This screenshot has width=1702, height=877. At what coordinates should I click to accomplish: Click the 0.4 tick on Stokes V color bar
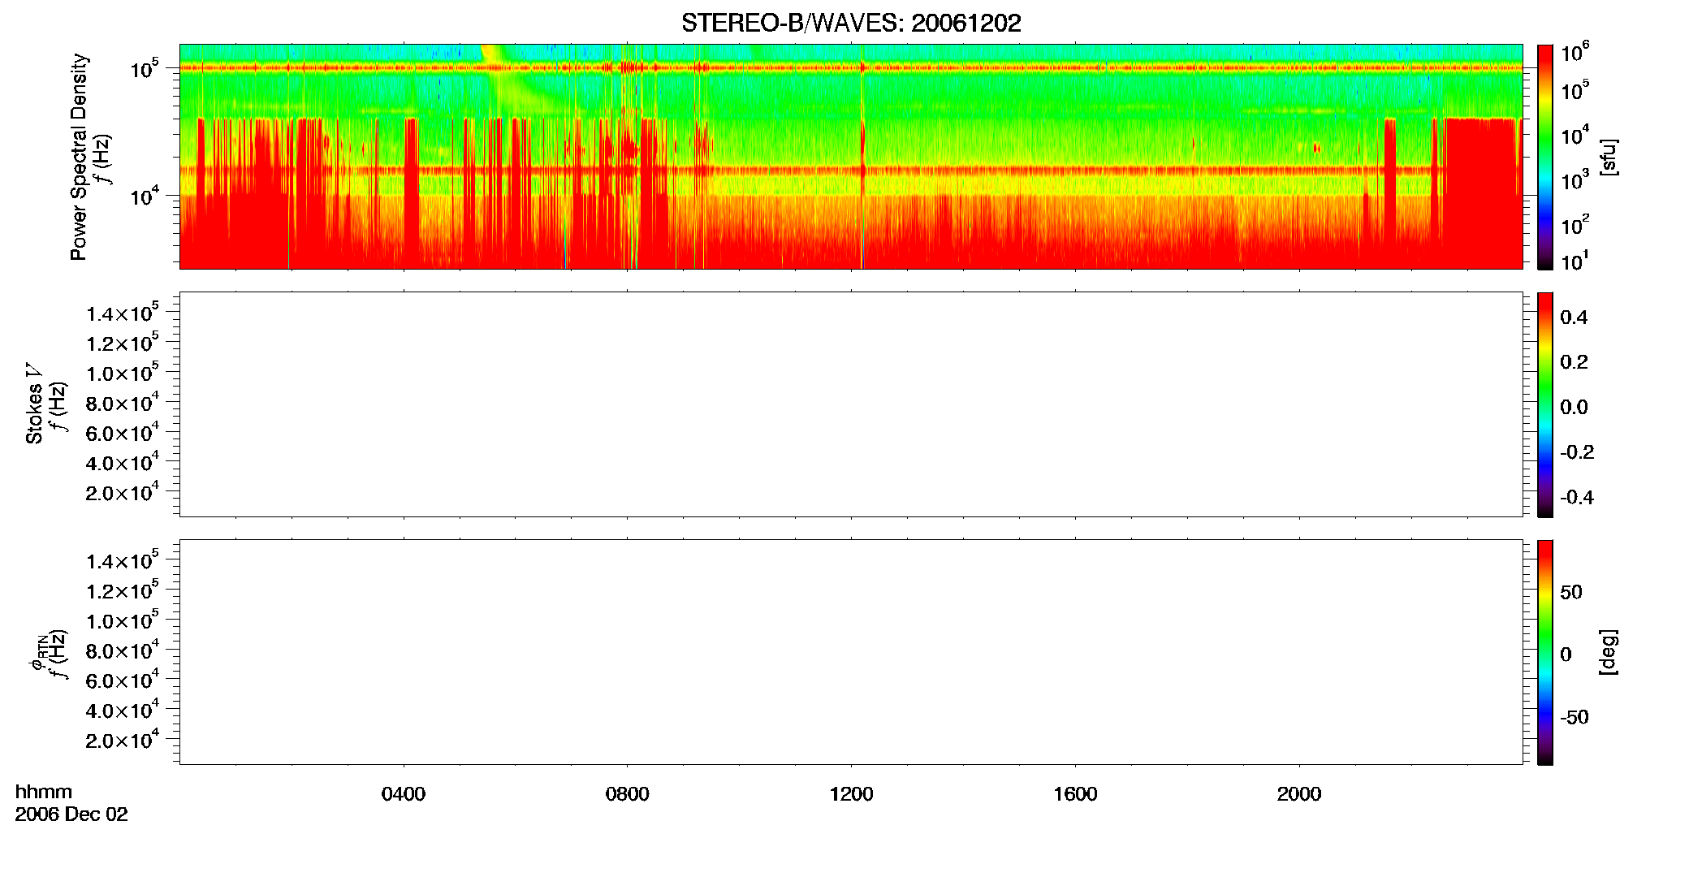[x=1574, y=318]
